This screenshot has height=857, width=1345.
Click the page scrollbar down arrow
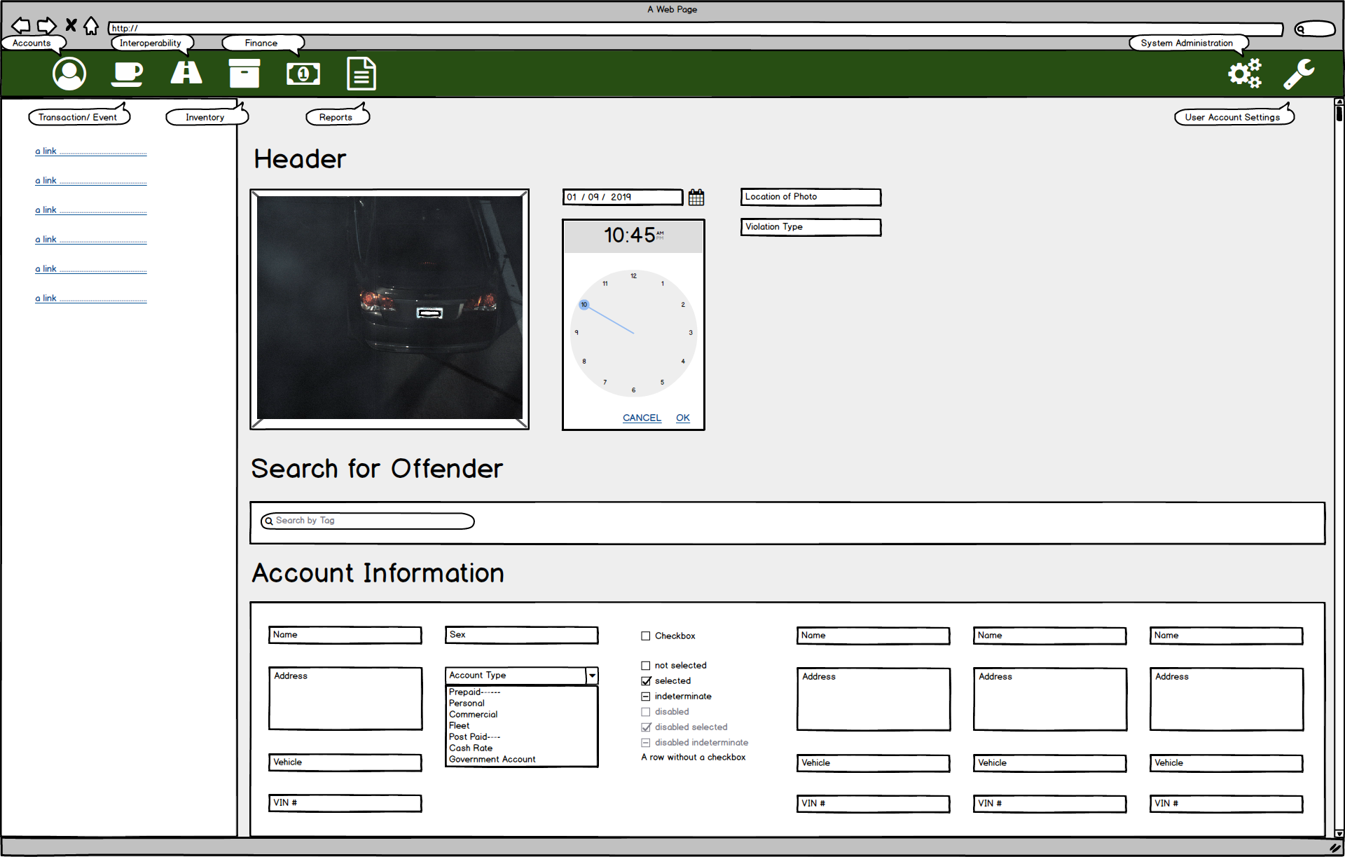(x=1339, y=834)
